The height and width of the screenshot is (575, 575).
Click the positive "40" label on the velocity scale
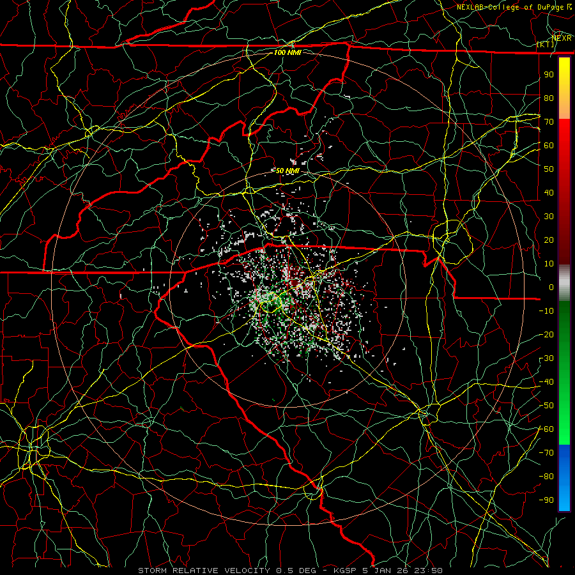coord(549,192)
